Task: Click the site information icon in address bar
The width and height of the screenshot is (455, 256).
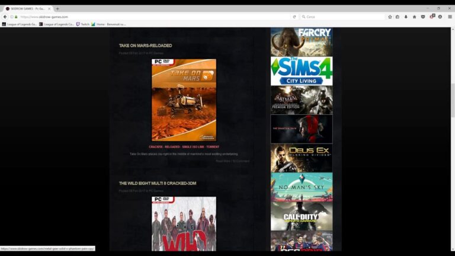Action: (x=12, y=17)
